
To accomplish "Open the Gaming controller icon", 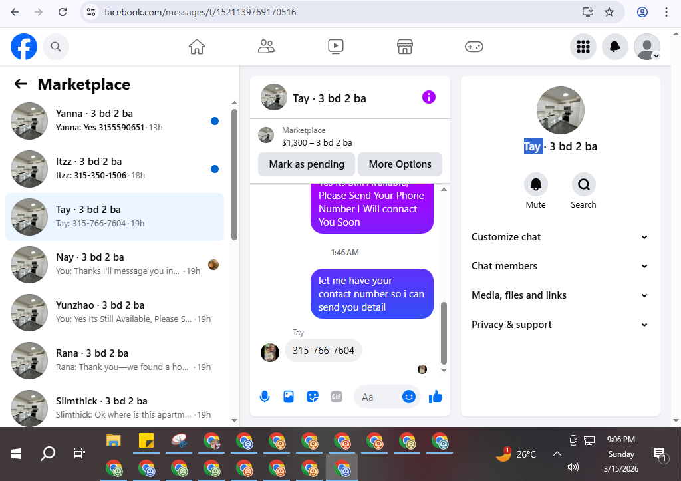I will coord(474,47).
